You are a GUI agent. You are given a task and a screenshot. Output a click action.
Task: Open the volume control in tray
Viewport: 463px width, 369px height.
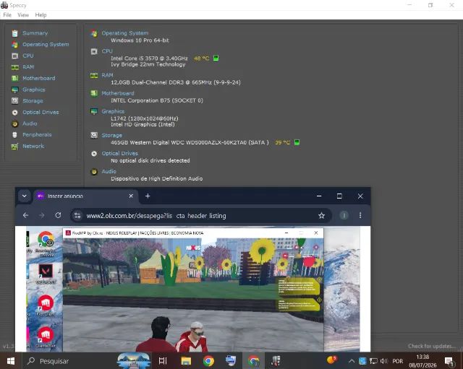(384, 361)
